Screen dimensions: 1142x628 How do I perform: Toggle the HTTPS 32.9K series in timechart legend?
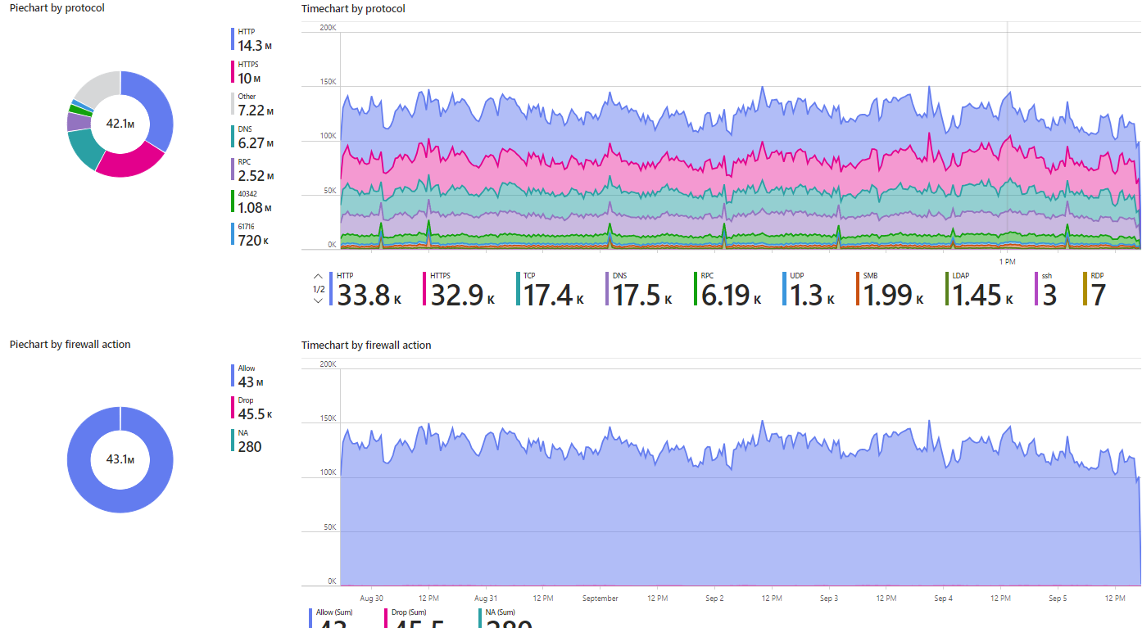tap(462, 290)
